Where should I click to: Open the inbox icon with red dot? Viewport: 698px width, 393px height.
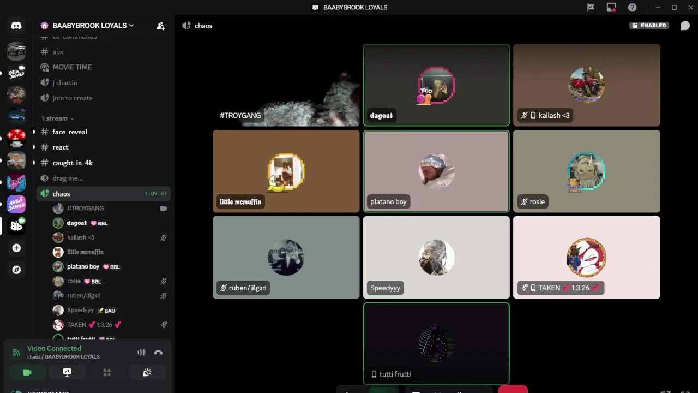(x=611, y=7)
